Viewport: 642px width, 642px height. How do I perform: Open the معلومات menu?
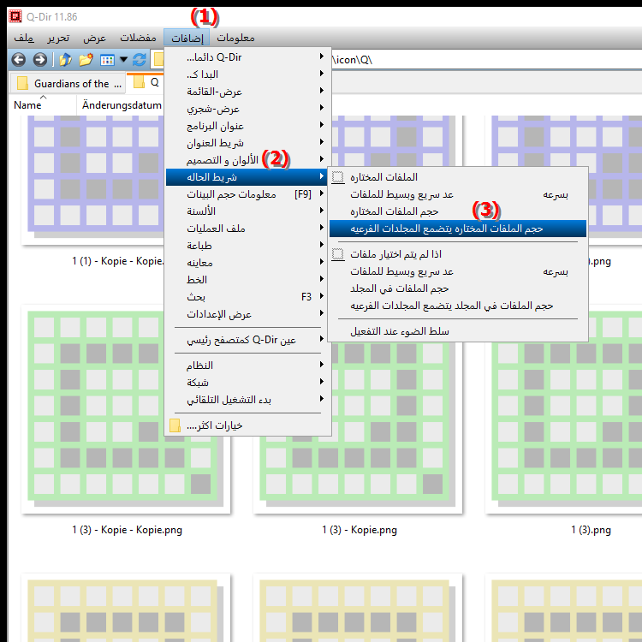[x=235, y=38]
